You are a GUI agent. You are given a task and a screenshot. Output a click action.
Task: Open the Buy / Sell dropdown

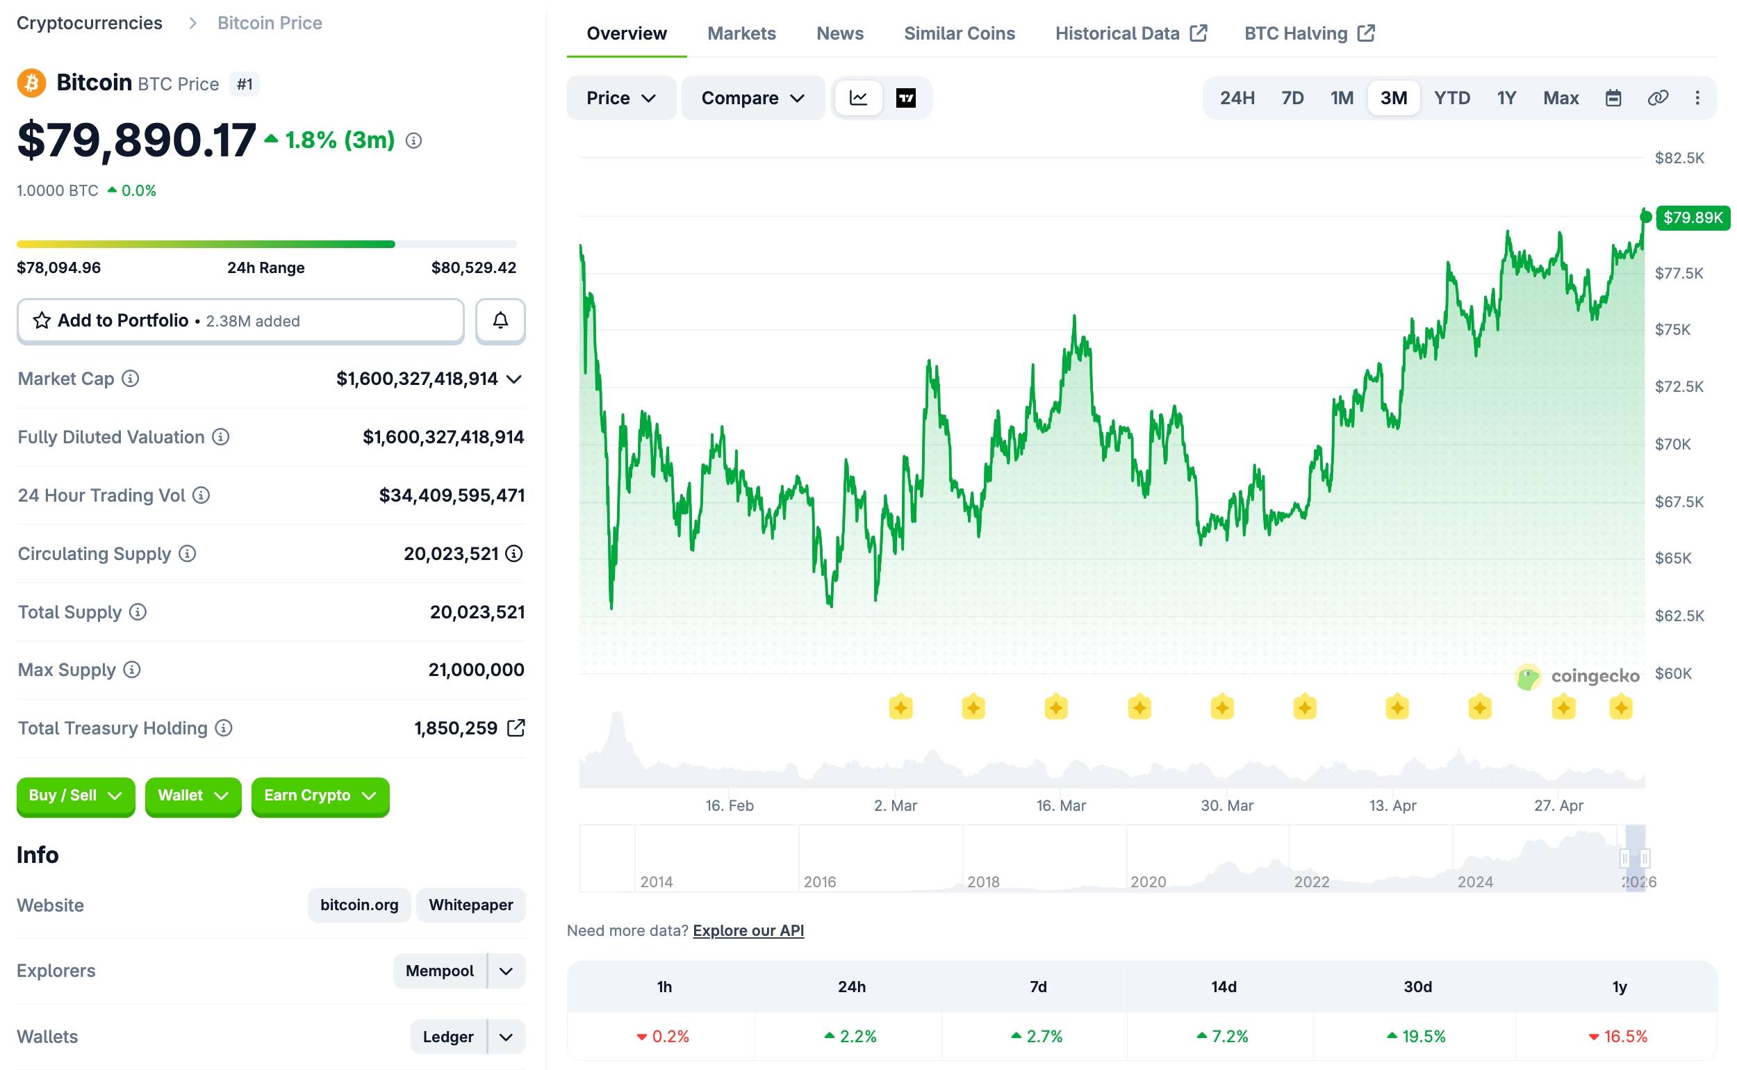click(76, 796)
